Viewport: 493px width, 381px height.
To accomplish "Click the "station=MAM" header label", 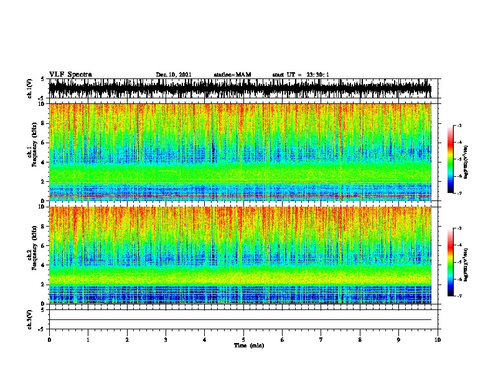I will pos(232,75).
